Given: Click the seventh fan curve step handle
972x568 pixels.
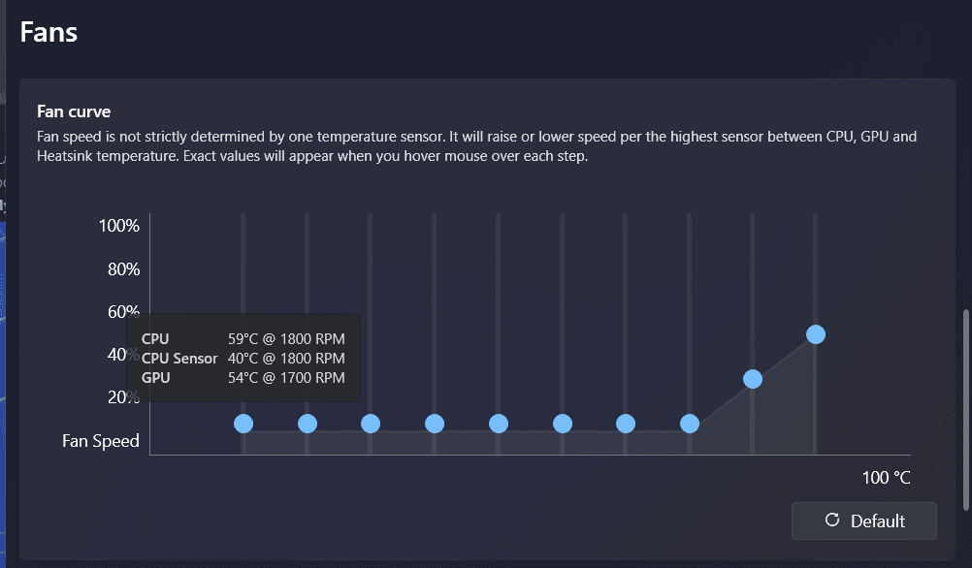Looking at the screenshot, I should (x=626, y=424).
